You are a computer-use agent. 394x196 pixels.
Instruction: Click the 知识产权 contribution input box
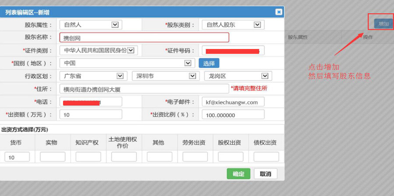tap(88, 157)
